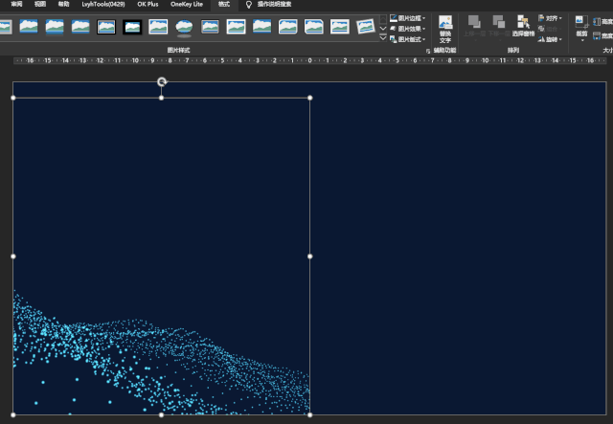
Task: Expand the 图片边框 picture border dropdown
Action: pyautogui.click(x=411, y=17)
